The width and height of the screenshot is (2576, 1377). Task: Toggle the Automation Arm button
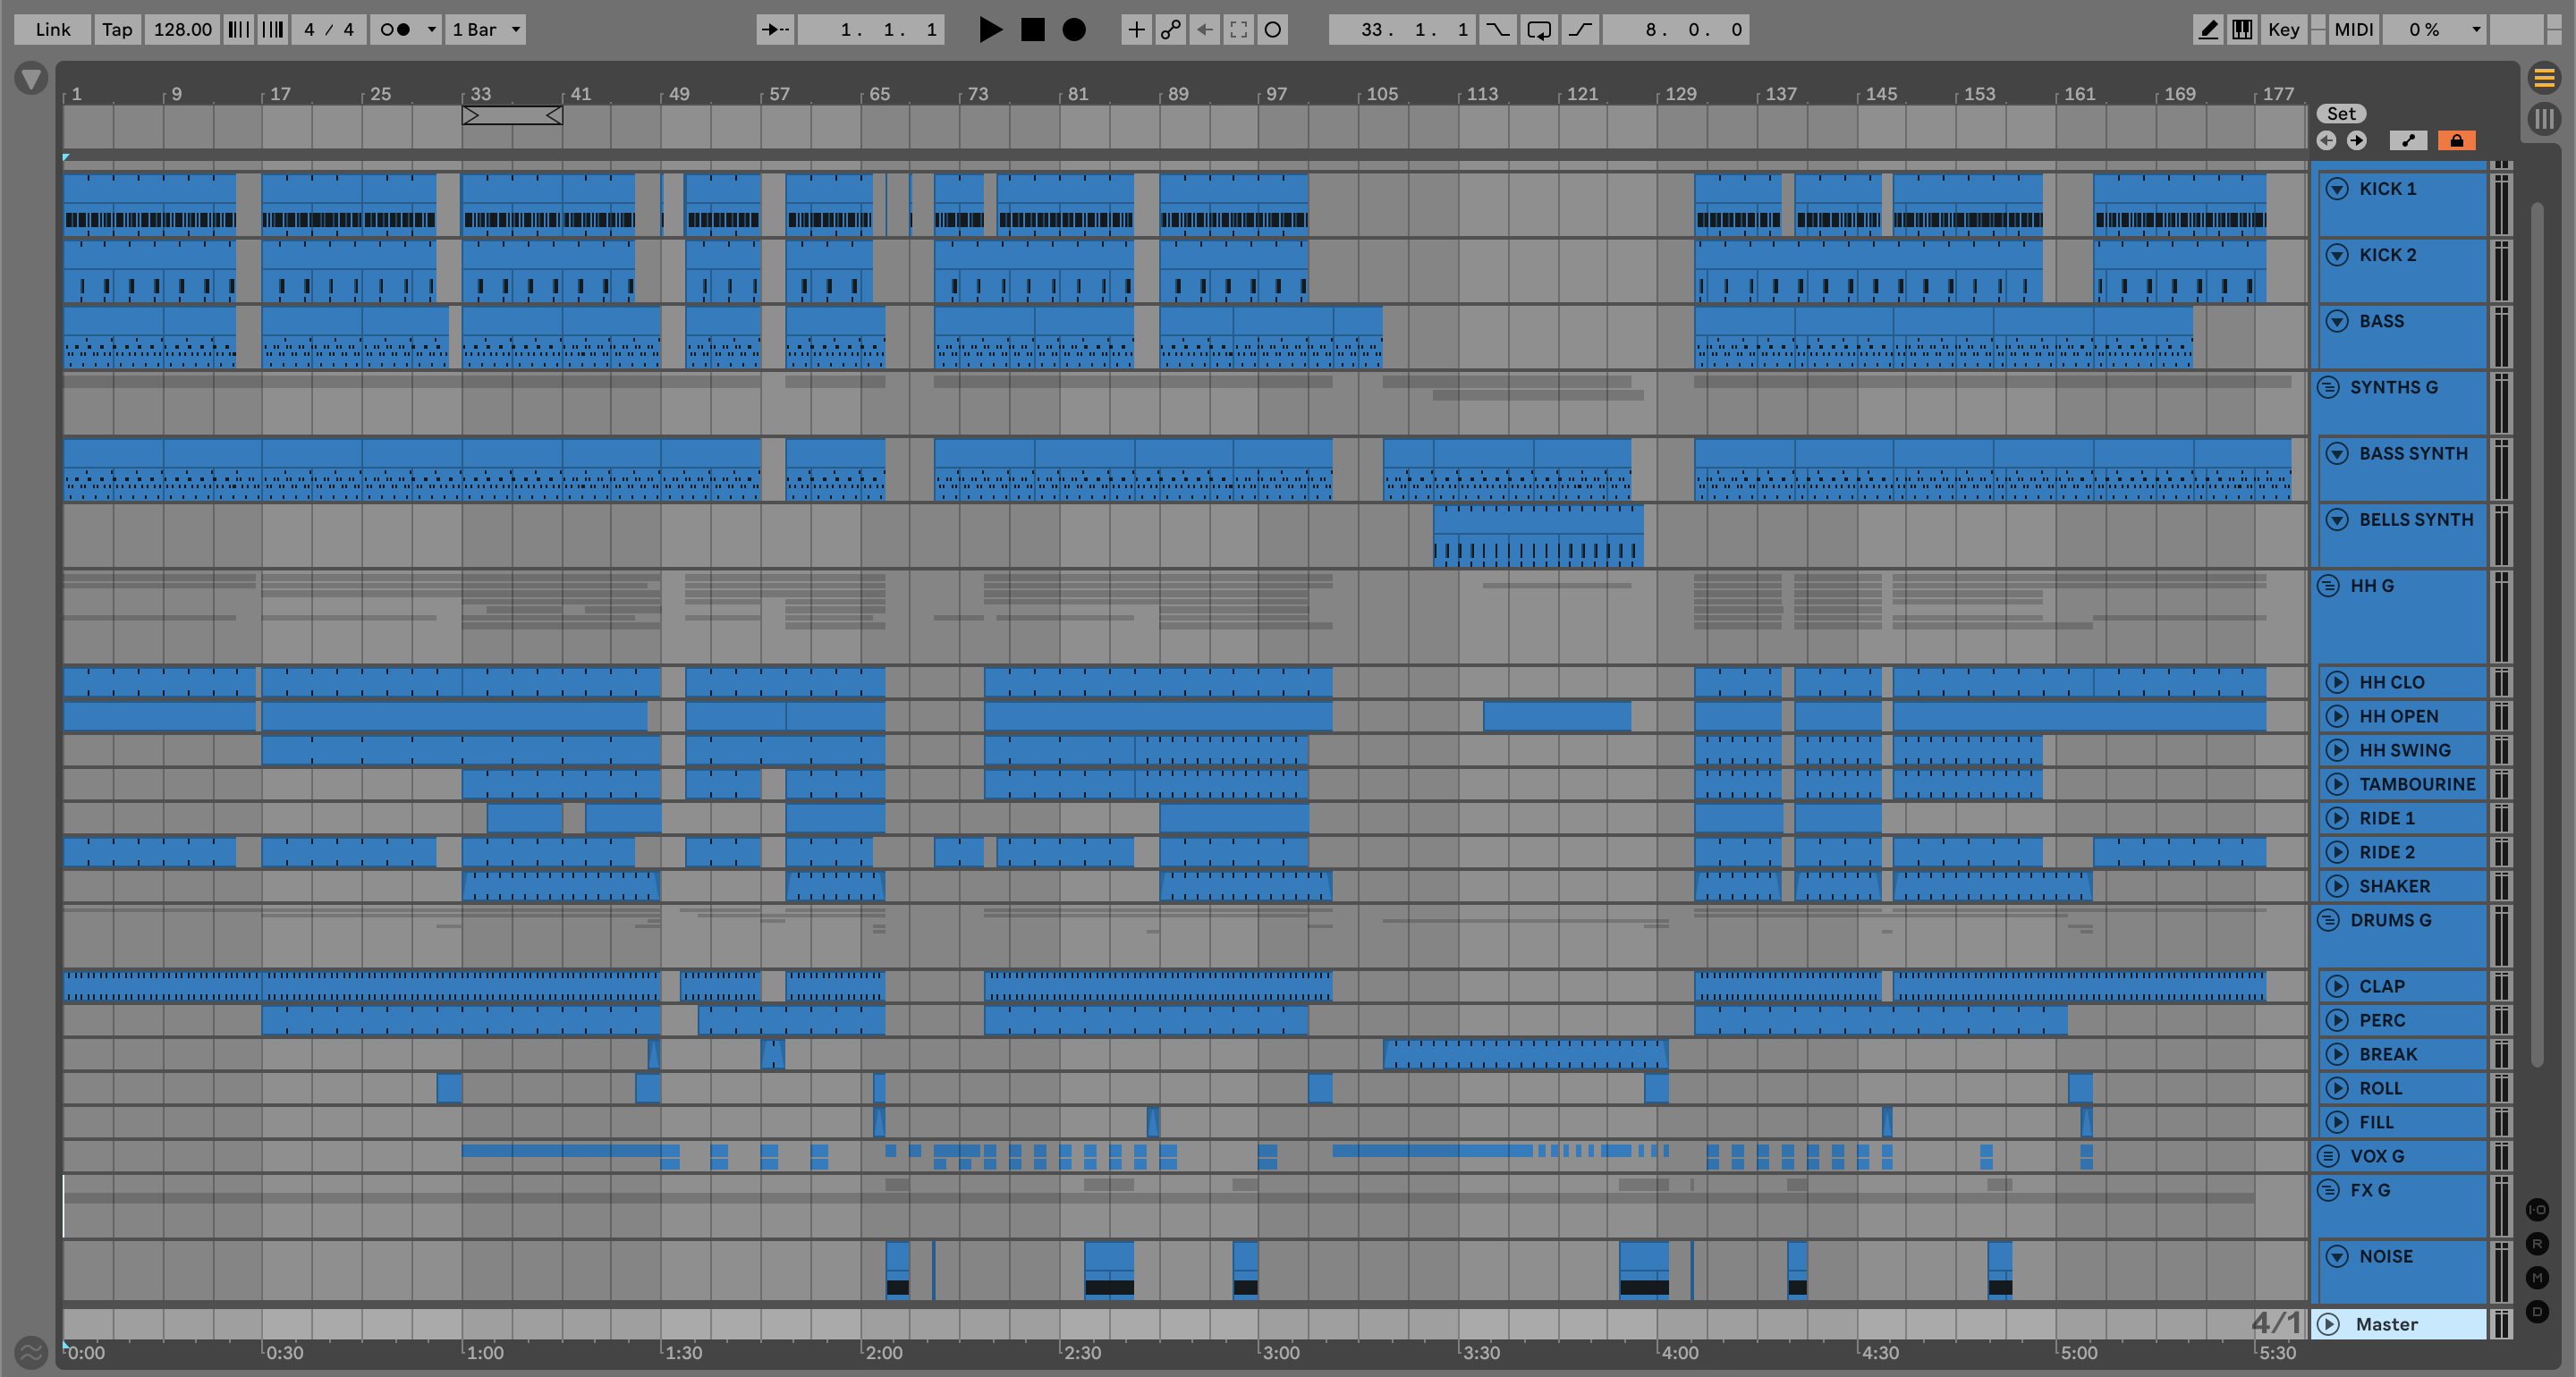click(x=1170, y=29)
